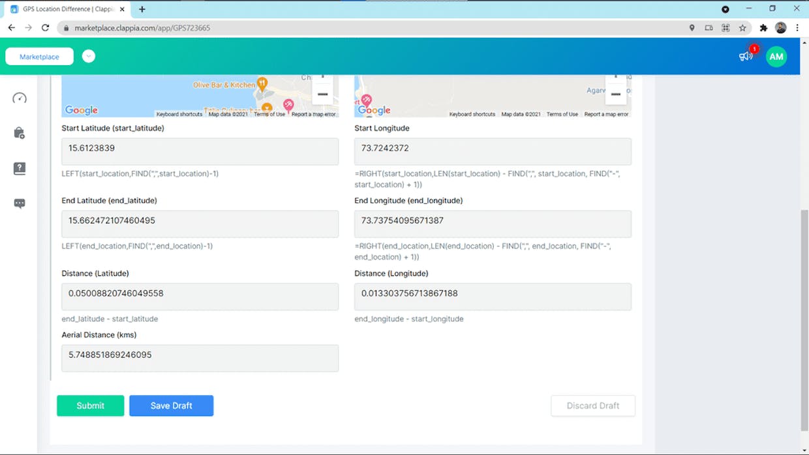Click the Marketplace button
809x455 pixels.
(x=39, y=57)
